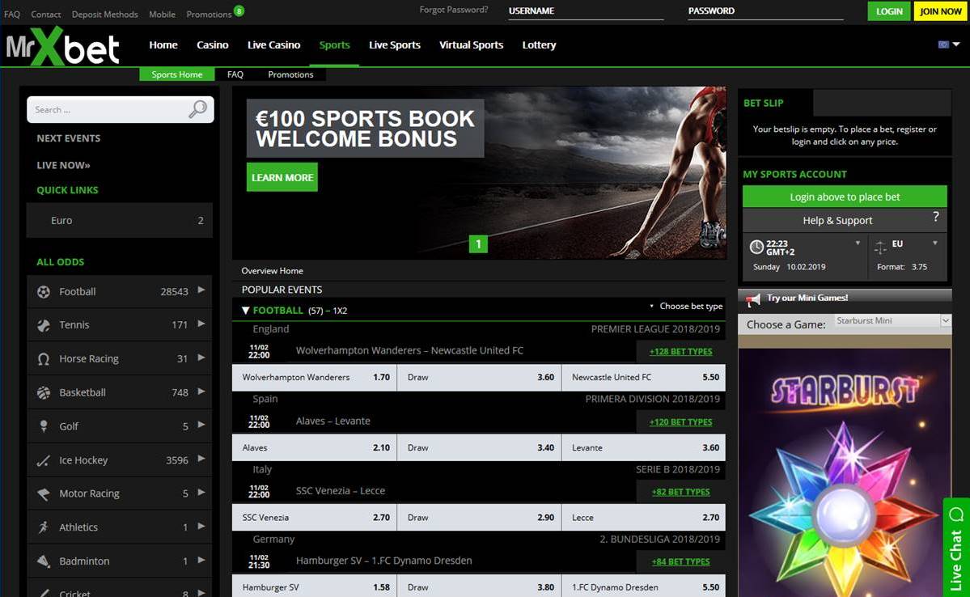Open the Live Sports menu item

tap(395, 44)
